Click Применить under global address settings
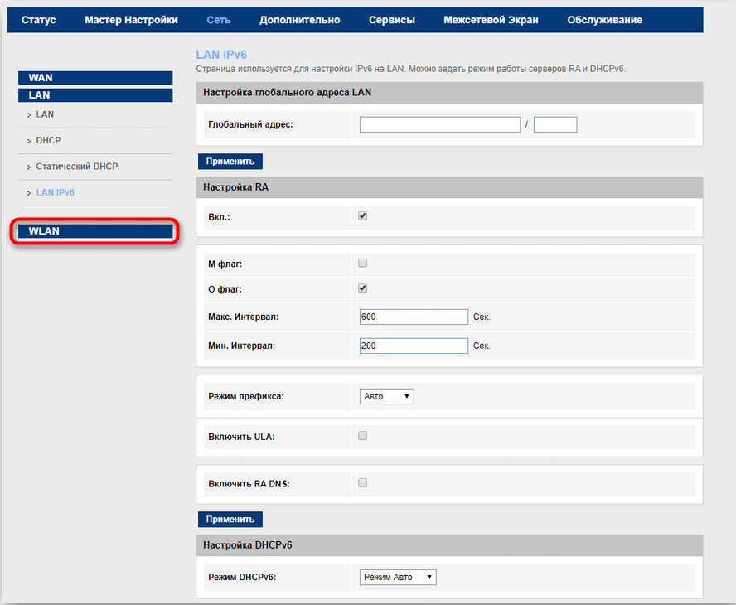Screen dimensions: 736x605 pos(230,161)
